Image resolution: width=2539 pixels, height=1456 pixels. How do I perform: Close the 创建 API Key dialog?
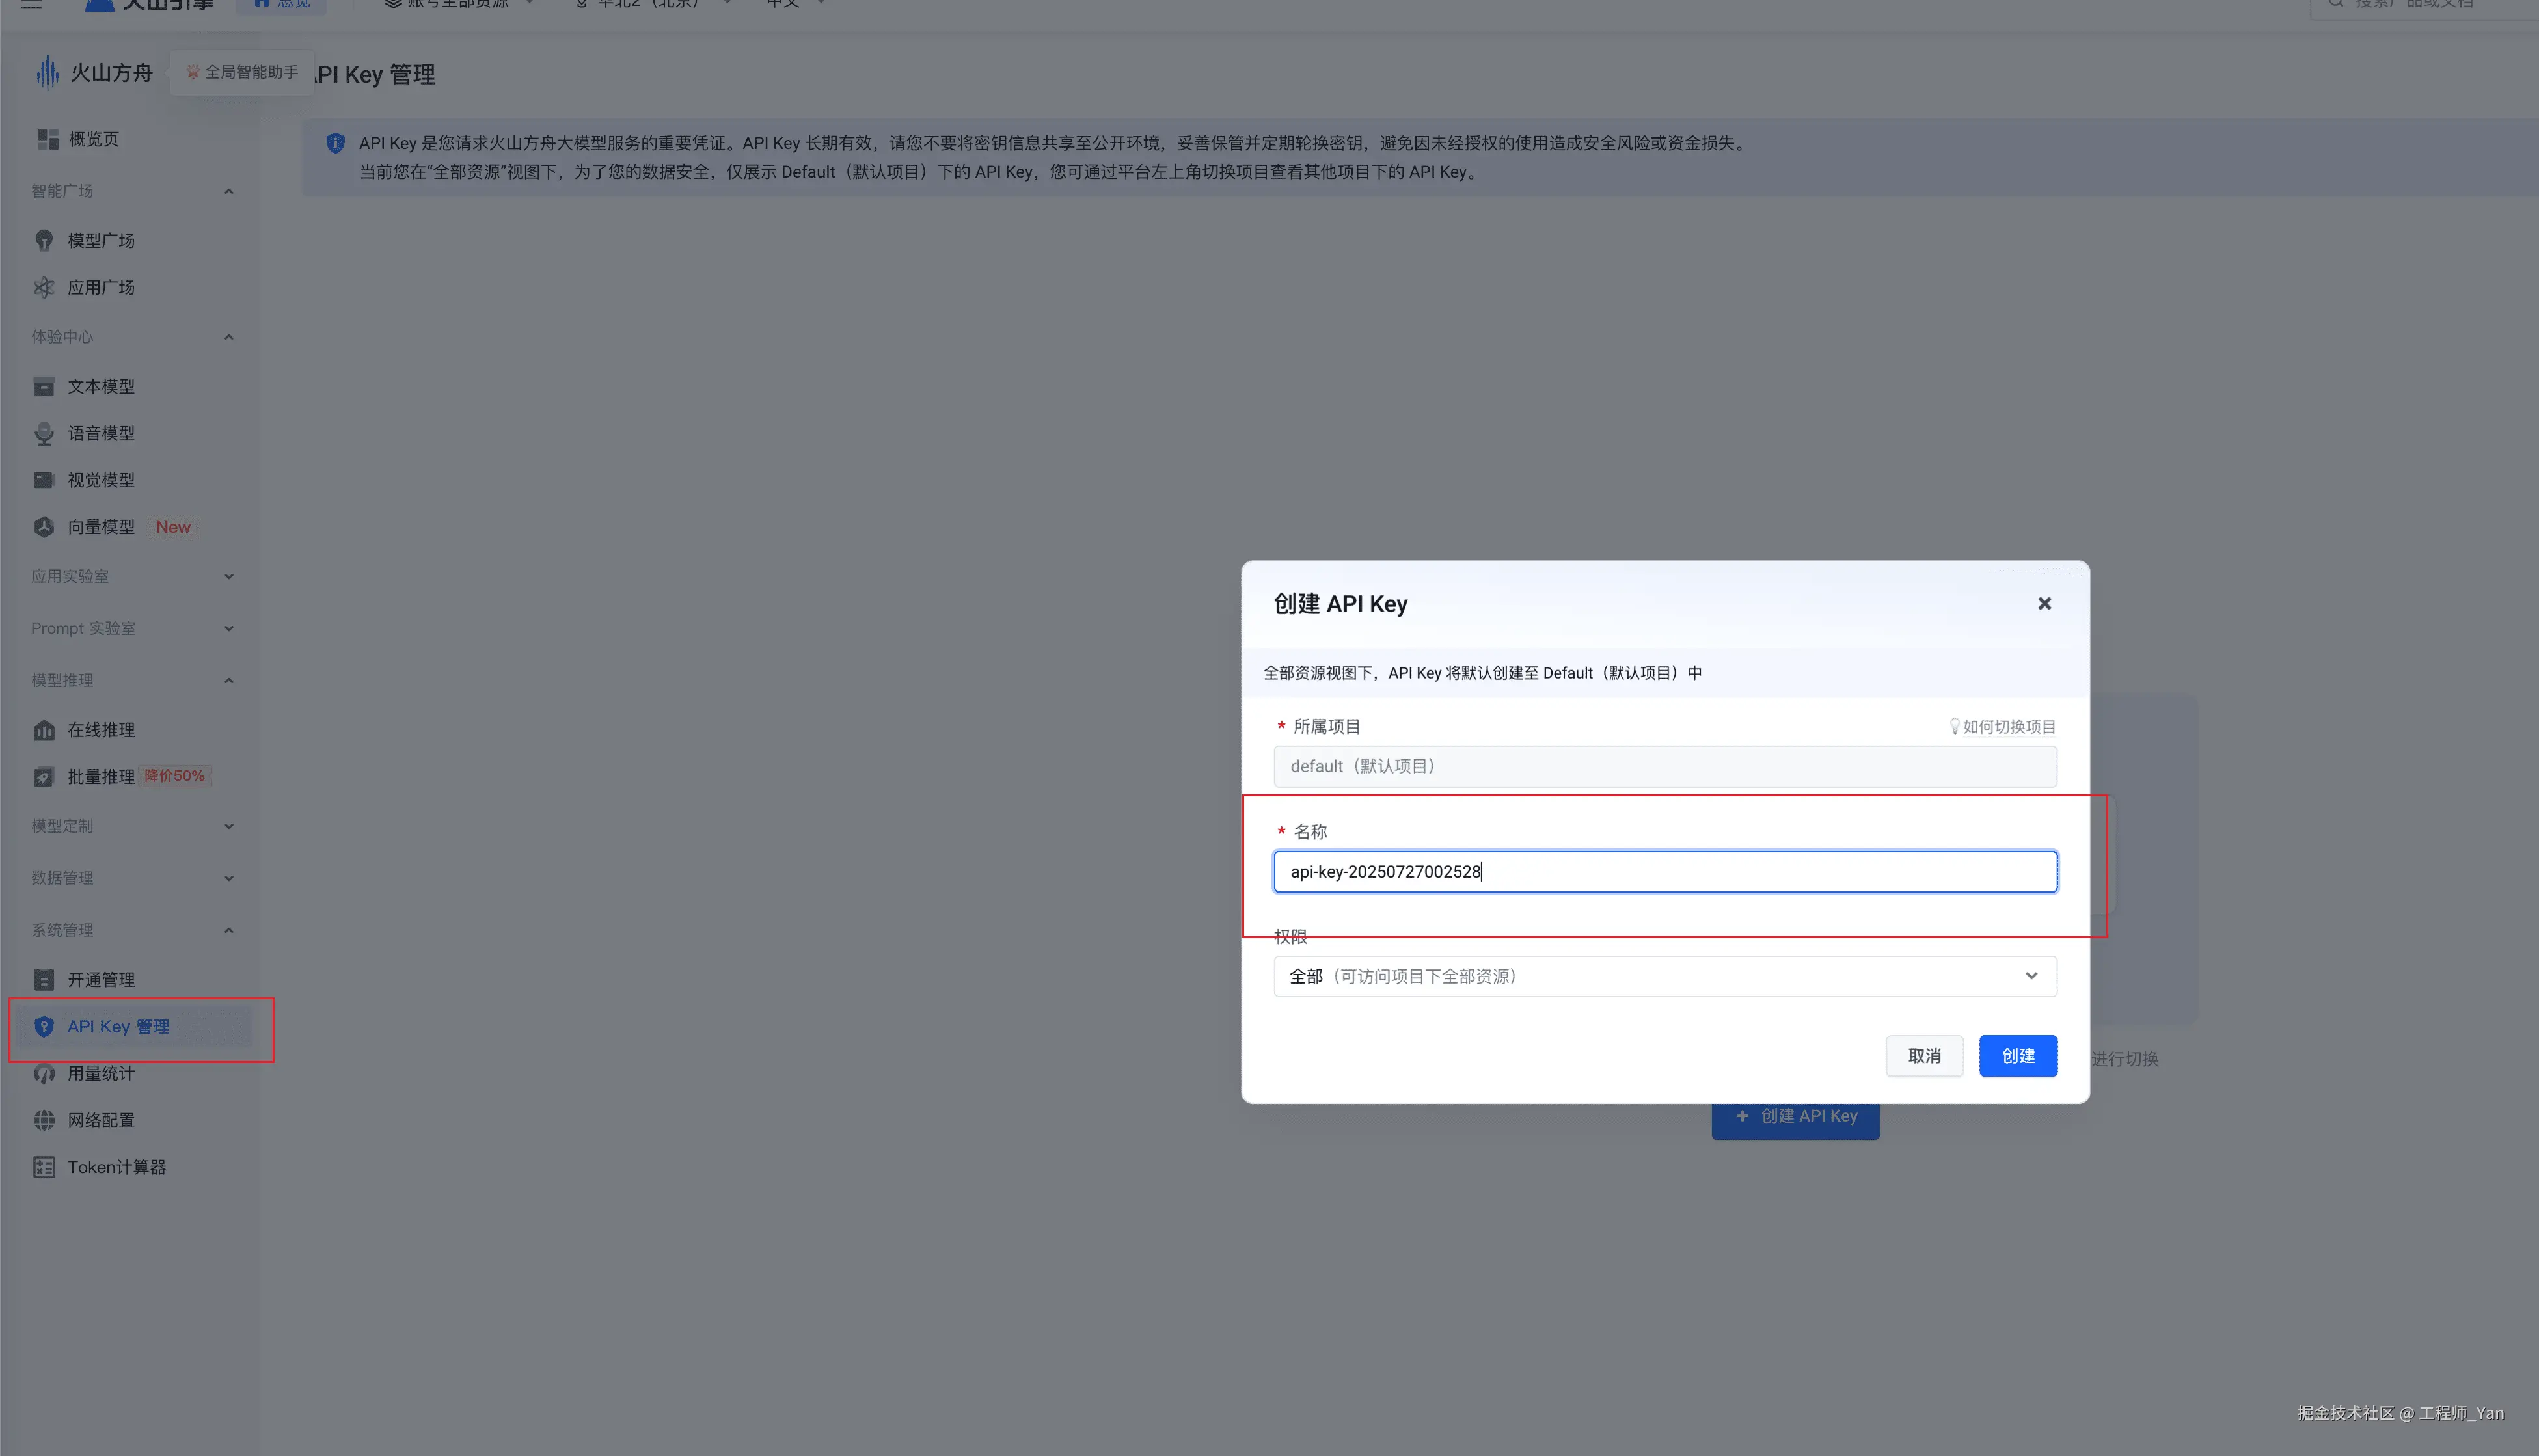coord(2044,603)
